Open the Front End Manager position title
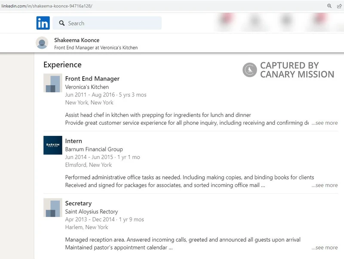The image size is (344, 259). [x=92, y=79]
